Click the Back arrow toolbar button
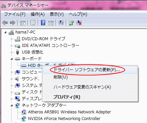This screenshot has height=123, width=147. pyautogui.click(x=5, y=23)
